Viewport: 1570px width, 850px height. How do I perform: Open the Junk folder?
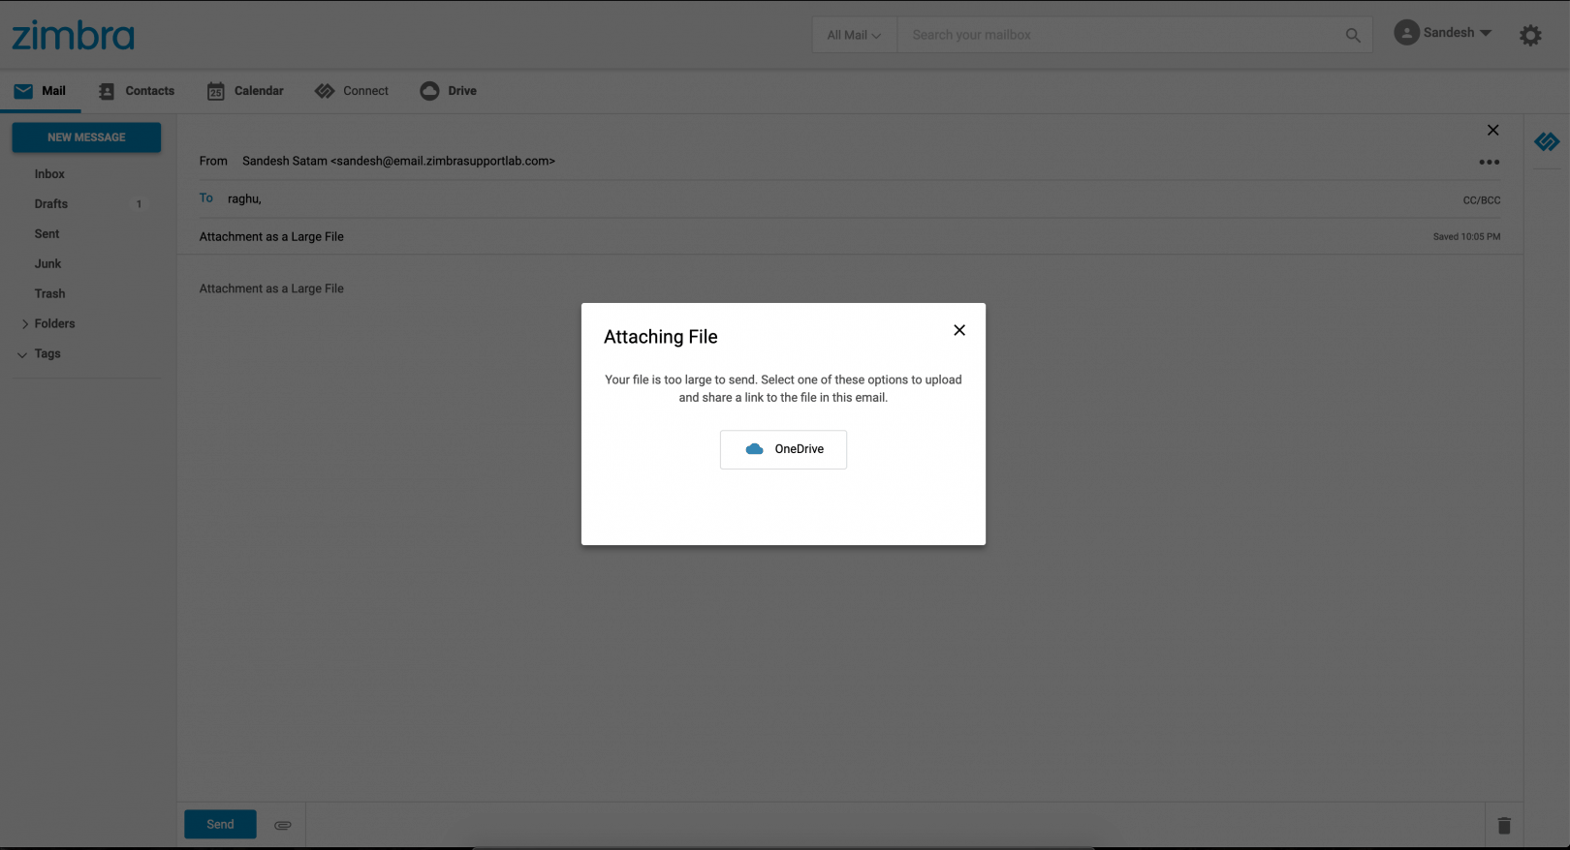point(47,264)
